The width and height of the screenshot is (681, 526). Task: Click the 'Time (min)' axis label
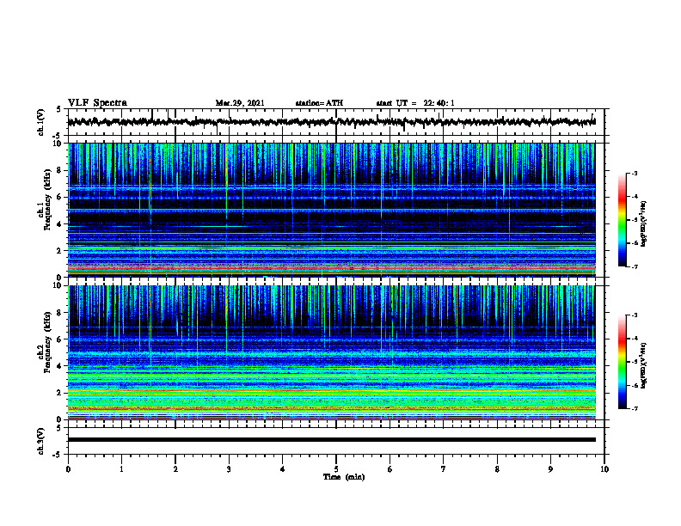(x=344, y=477)
